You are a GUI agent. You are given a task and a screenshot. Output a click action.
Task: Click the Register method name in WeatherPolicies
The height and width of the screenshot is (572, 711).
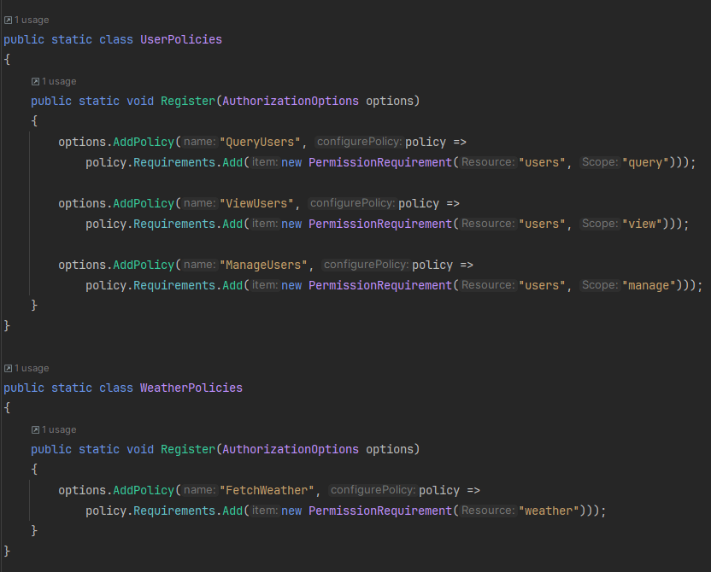click(187, 449)
